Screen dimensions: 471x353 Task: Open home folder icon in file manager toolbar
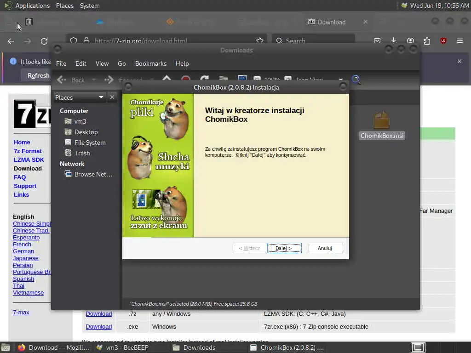(224, 79)
